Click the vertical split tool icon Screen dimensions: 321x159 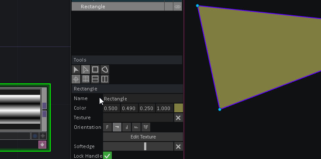coord(105,79)
